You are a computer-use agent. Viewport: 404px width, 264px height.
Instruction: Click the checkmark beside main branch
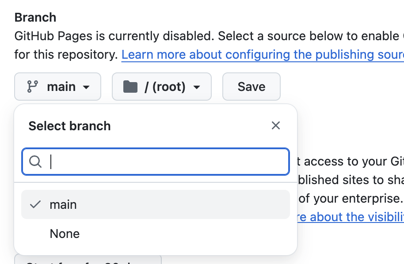click(x=35, y=205)
